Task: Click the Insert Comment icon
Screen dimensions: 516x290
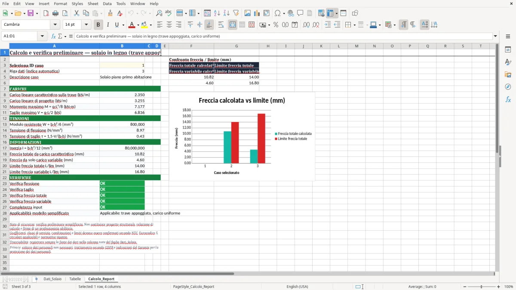Action: [x=300, y=13]
